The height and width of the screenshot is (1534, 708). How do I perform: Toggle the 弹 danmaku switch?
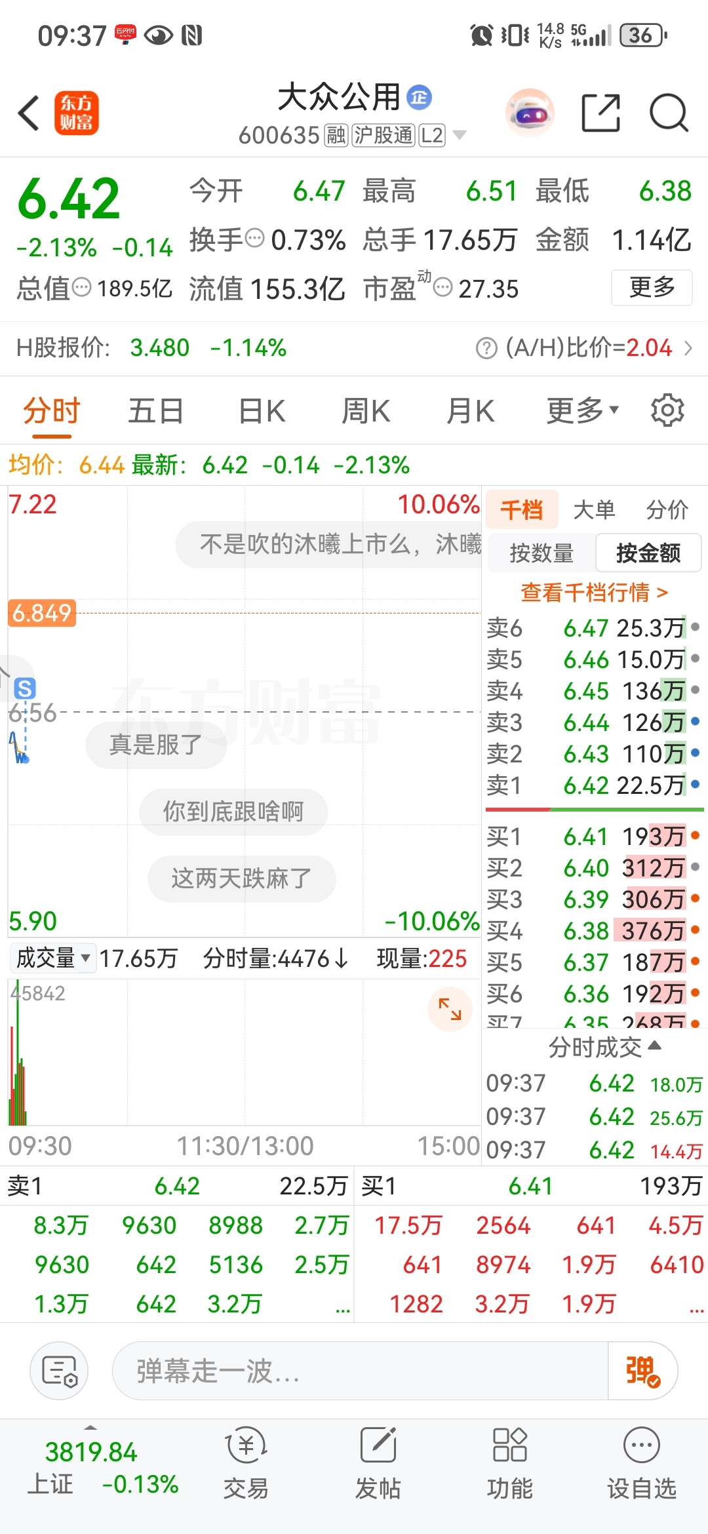[642, 1371]
